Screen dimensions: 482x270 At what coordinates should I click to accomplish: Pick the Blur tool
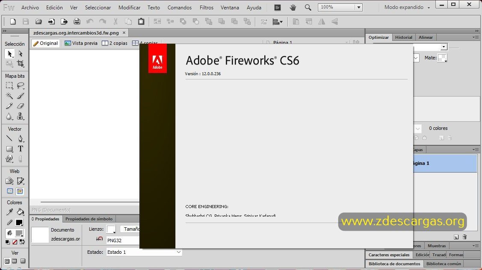pos(9,117)
